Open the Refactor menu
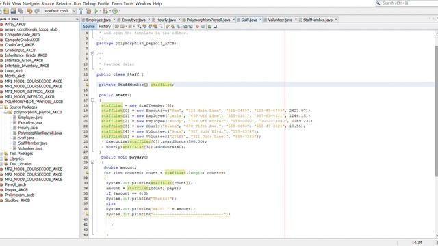The width and height of the screenshot is (438, 246). (x=64, y=3)
